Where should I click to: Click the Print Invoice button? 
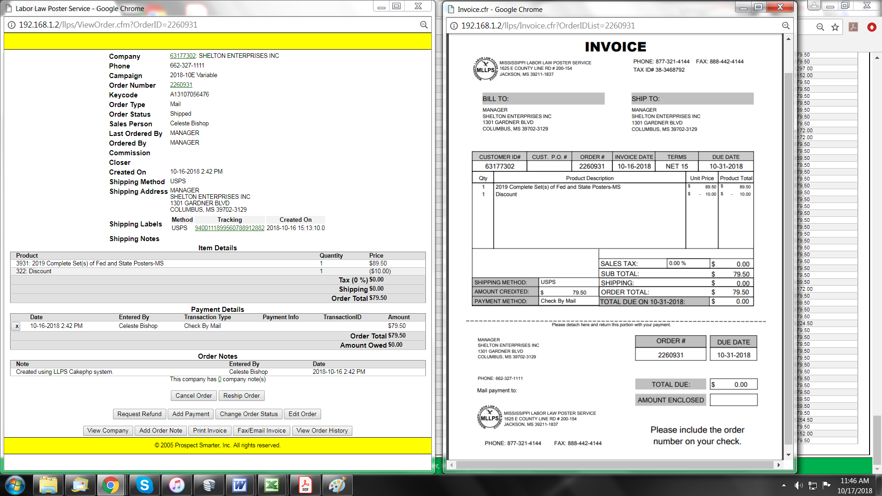pyautogui.click(x=209, y=430)
